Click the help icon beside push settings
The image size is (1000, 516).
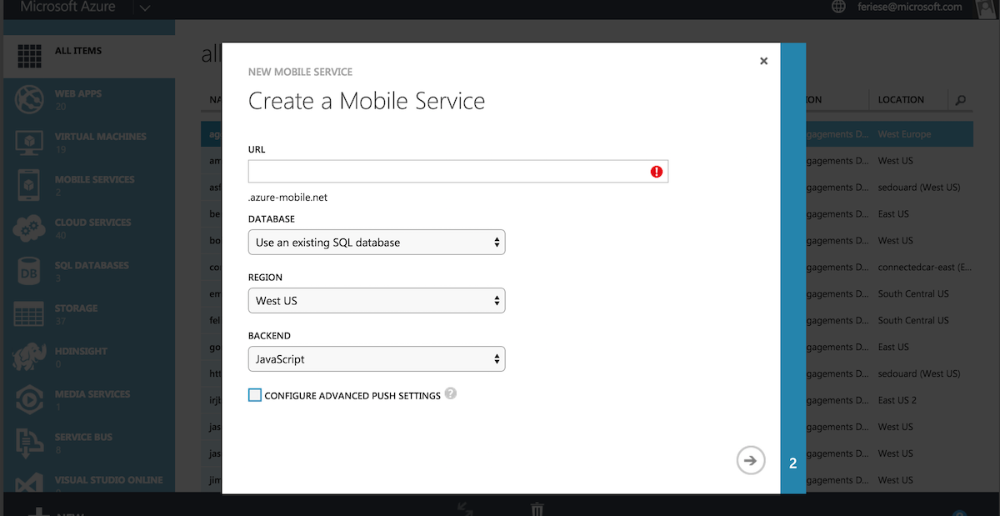click(451, 394)
